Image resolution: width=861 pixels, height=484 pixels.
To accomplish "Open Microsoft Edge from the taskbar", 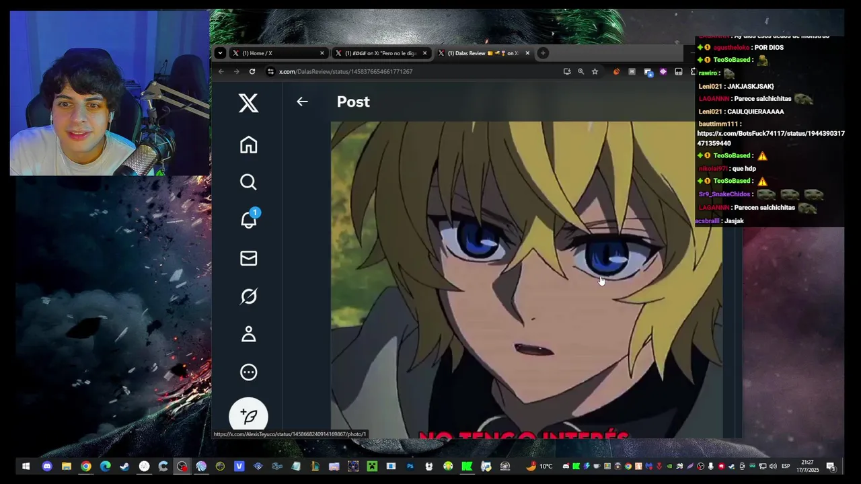I will tap(106, 467).
